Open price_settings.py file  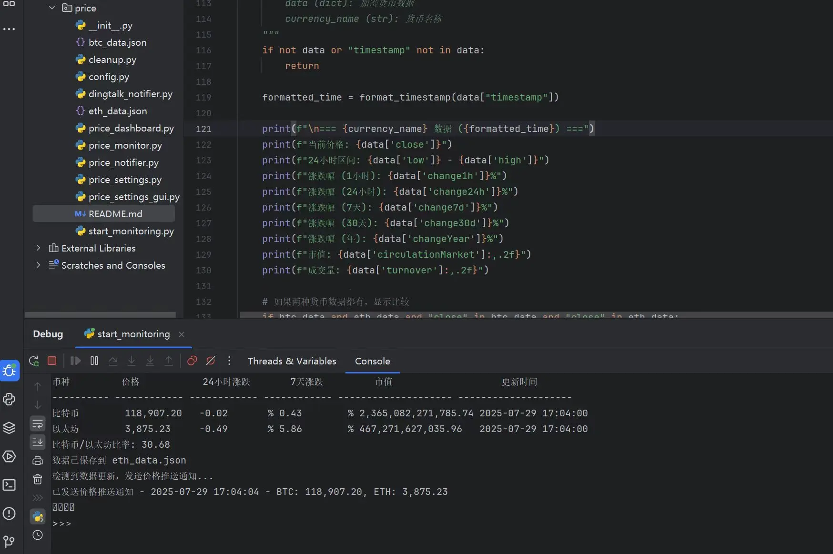(119, 180)
